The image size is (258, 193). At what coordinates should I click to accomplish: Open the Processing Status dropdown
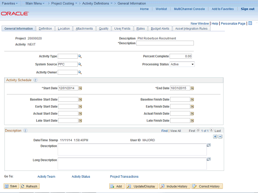point(182,64)
